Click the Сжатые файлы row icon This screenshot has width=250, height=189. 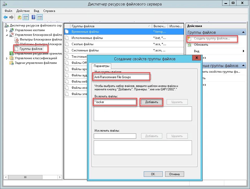(67, 44)
